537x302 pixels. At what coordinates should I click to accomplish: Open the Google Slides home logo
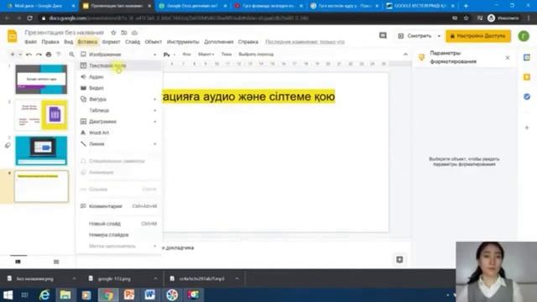point(12,36)
